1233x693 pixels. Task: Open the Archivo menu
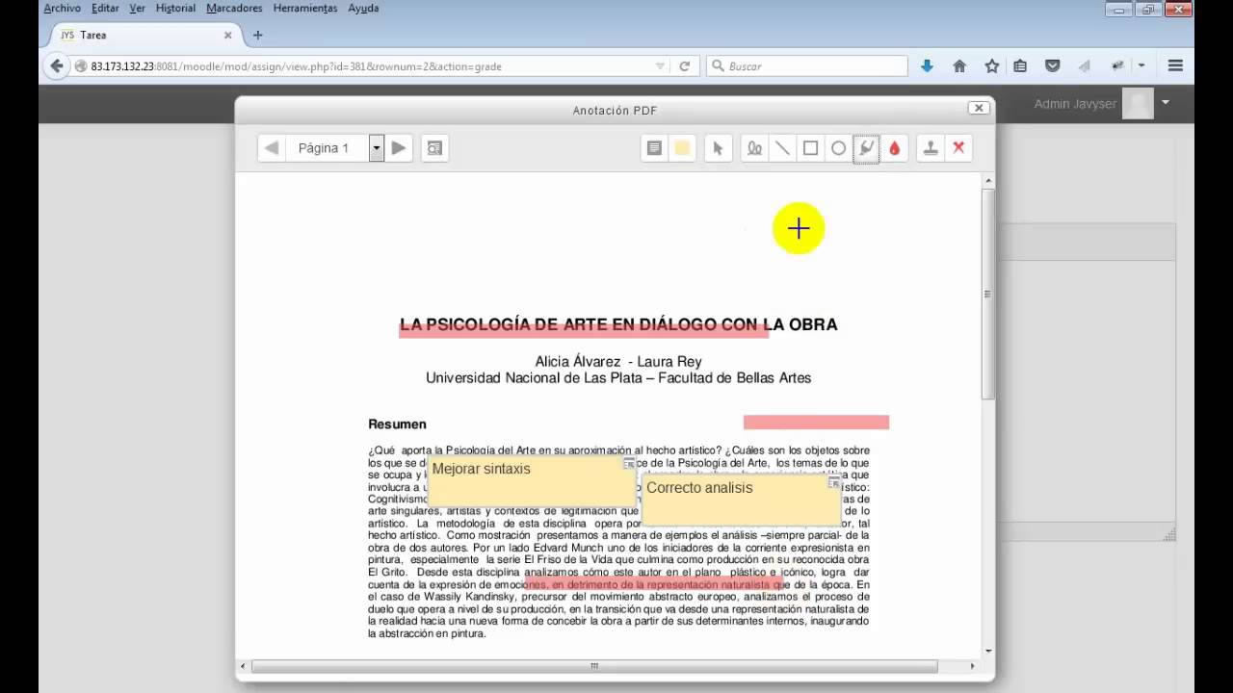(x=63, y=8)
